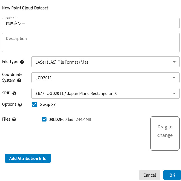This screenshot has height=181, width=181.
Task: Click the Coordinate System help icon
Action: coord(19,80)
